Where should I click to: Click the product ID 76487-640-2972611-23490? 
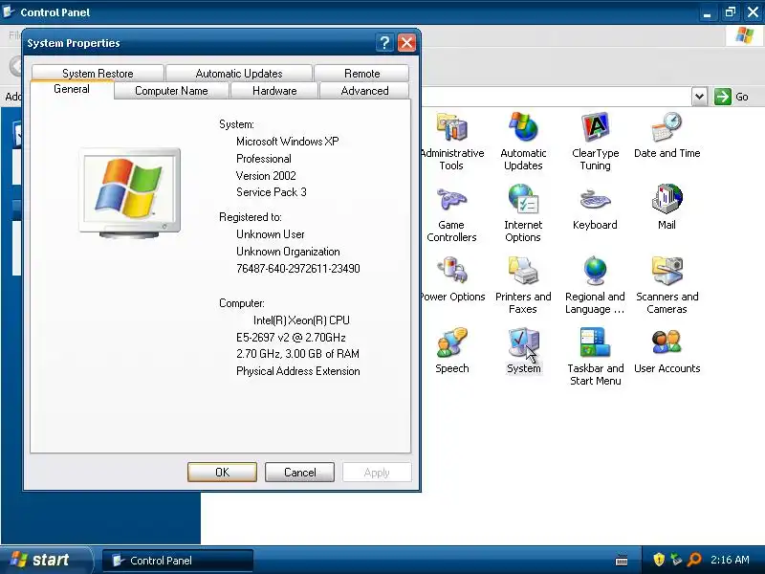pos(298,269)
